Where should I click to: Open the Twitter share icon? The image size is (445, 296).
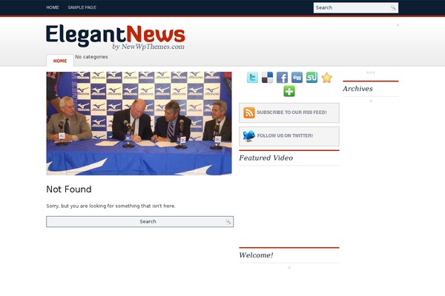[252, 77]
